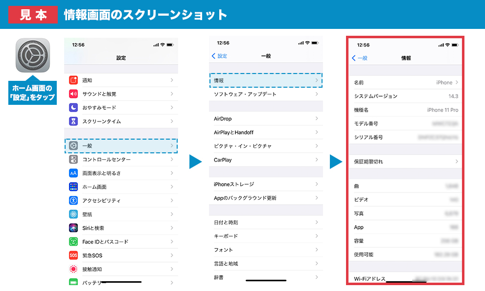Open the Face IDとパスコード icon
The image size is (485, 291).
73,242
